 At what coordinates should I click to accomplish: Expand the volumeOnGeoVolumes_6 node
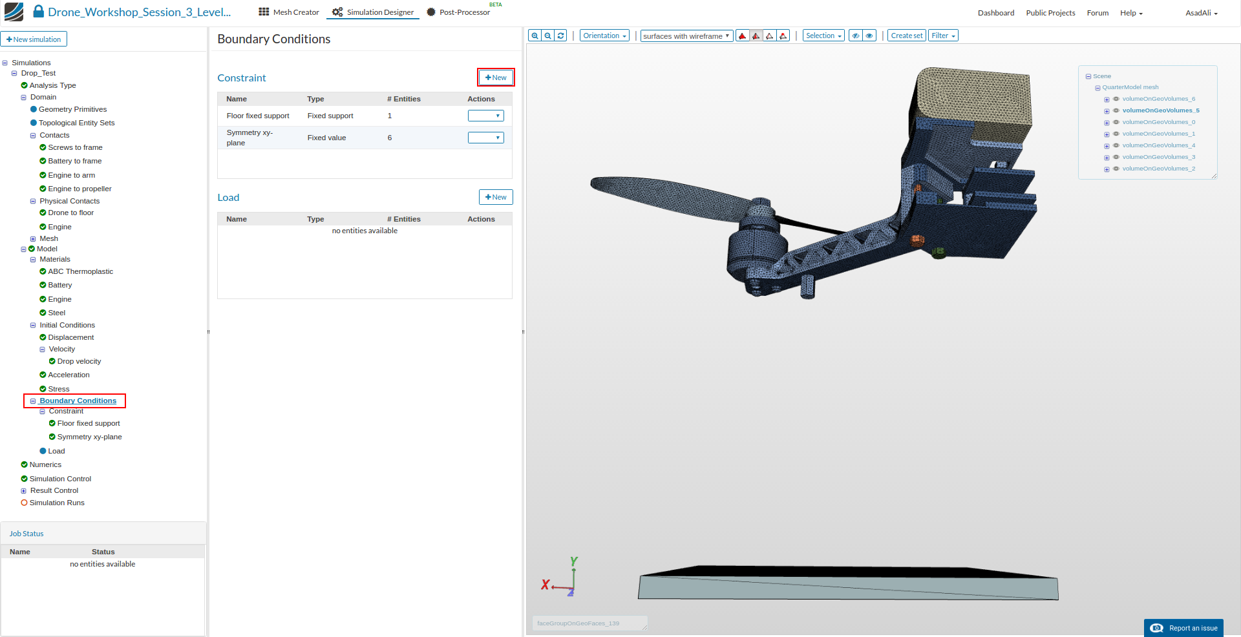tap(1107, 99)
